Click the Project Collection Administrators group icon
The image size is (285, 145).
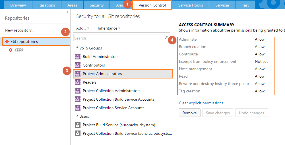click(x=77, y=91)
